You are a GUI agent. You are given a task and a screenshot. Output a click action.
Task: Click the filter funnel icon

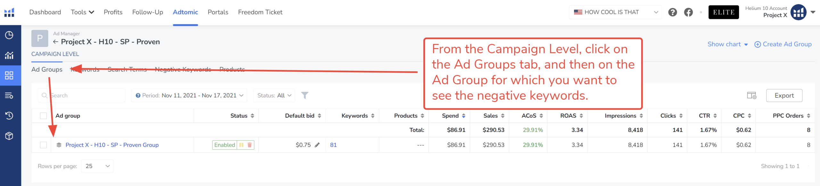click(x=305, y=95)
